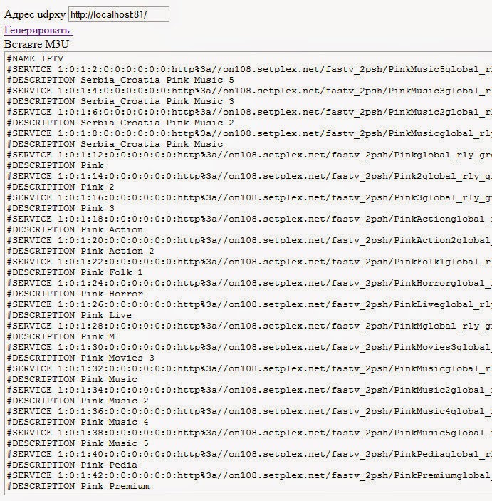Click the #SERVICE 1:0:1:20 line
The width and height of the screenshot is (492, 501).
click(249, 241)
